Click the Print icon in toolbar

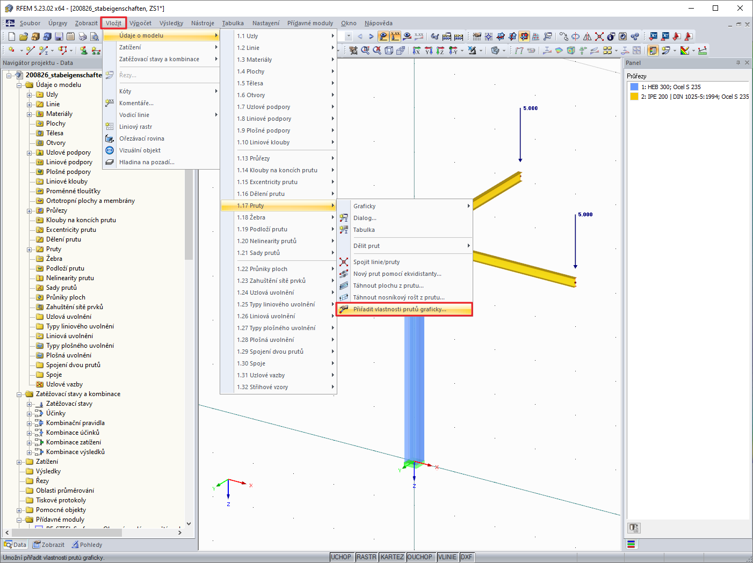[82, 36]
